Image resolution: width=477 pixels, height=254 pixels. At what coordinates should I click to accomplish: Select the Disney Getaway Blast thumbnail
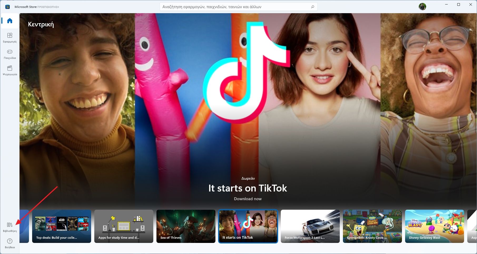point(435,226)
